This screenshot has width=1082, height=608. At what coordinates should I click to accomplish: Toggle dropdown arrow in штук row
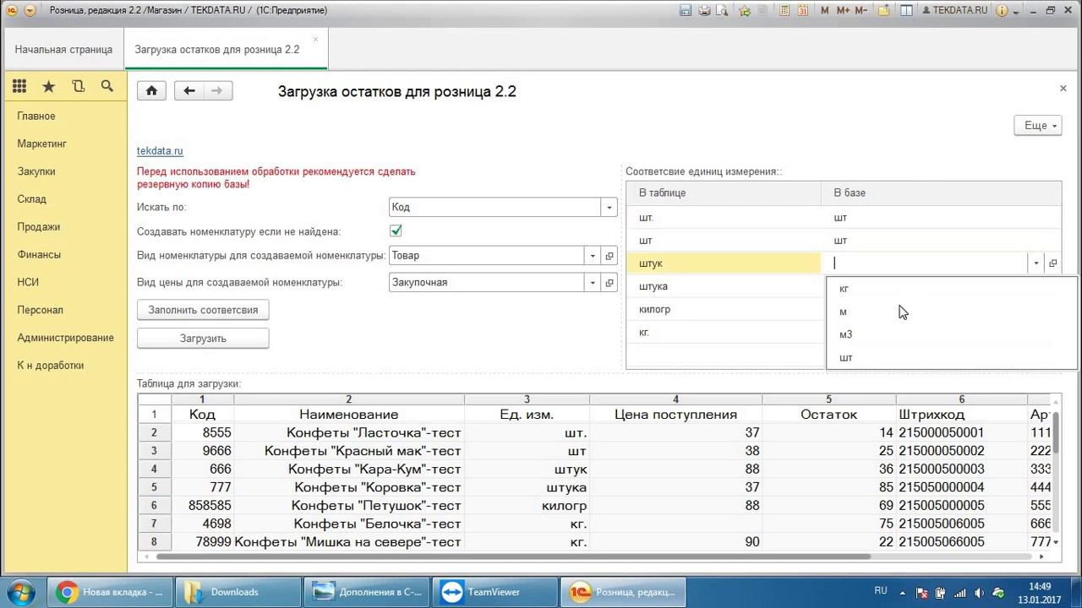tap(1036, 263)
